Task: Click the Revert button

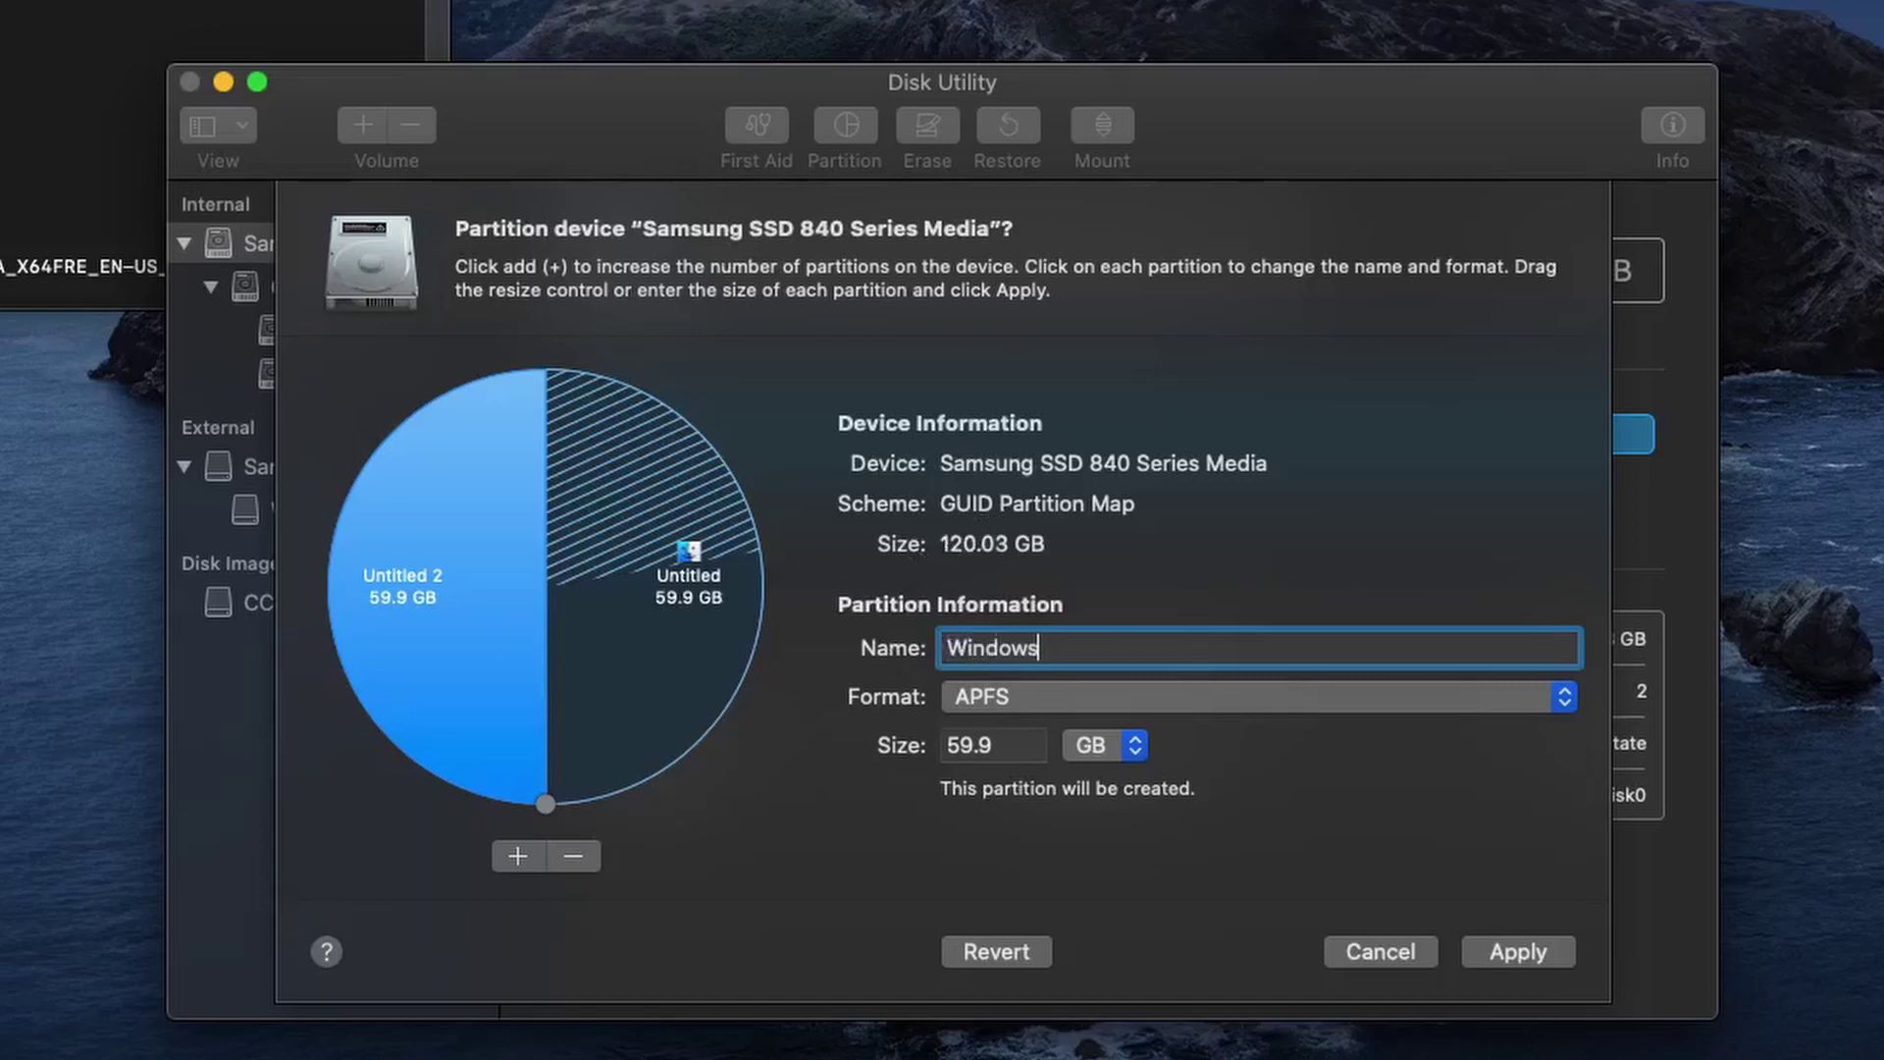Action: (x=996, y=951)
